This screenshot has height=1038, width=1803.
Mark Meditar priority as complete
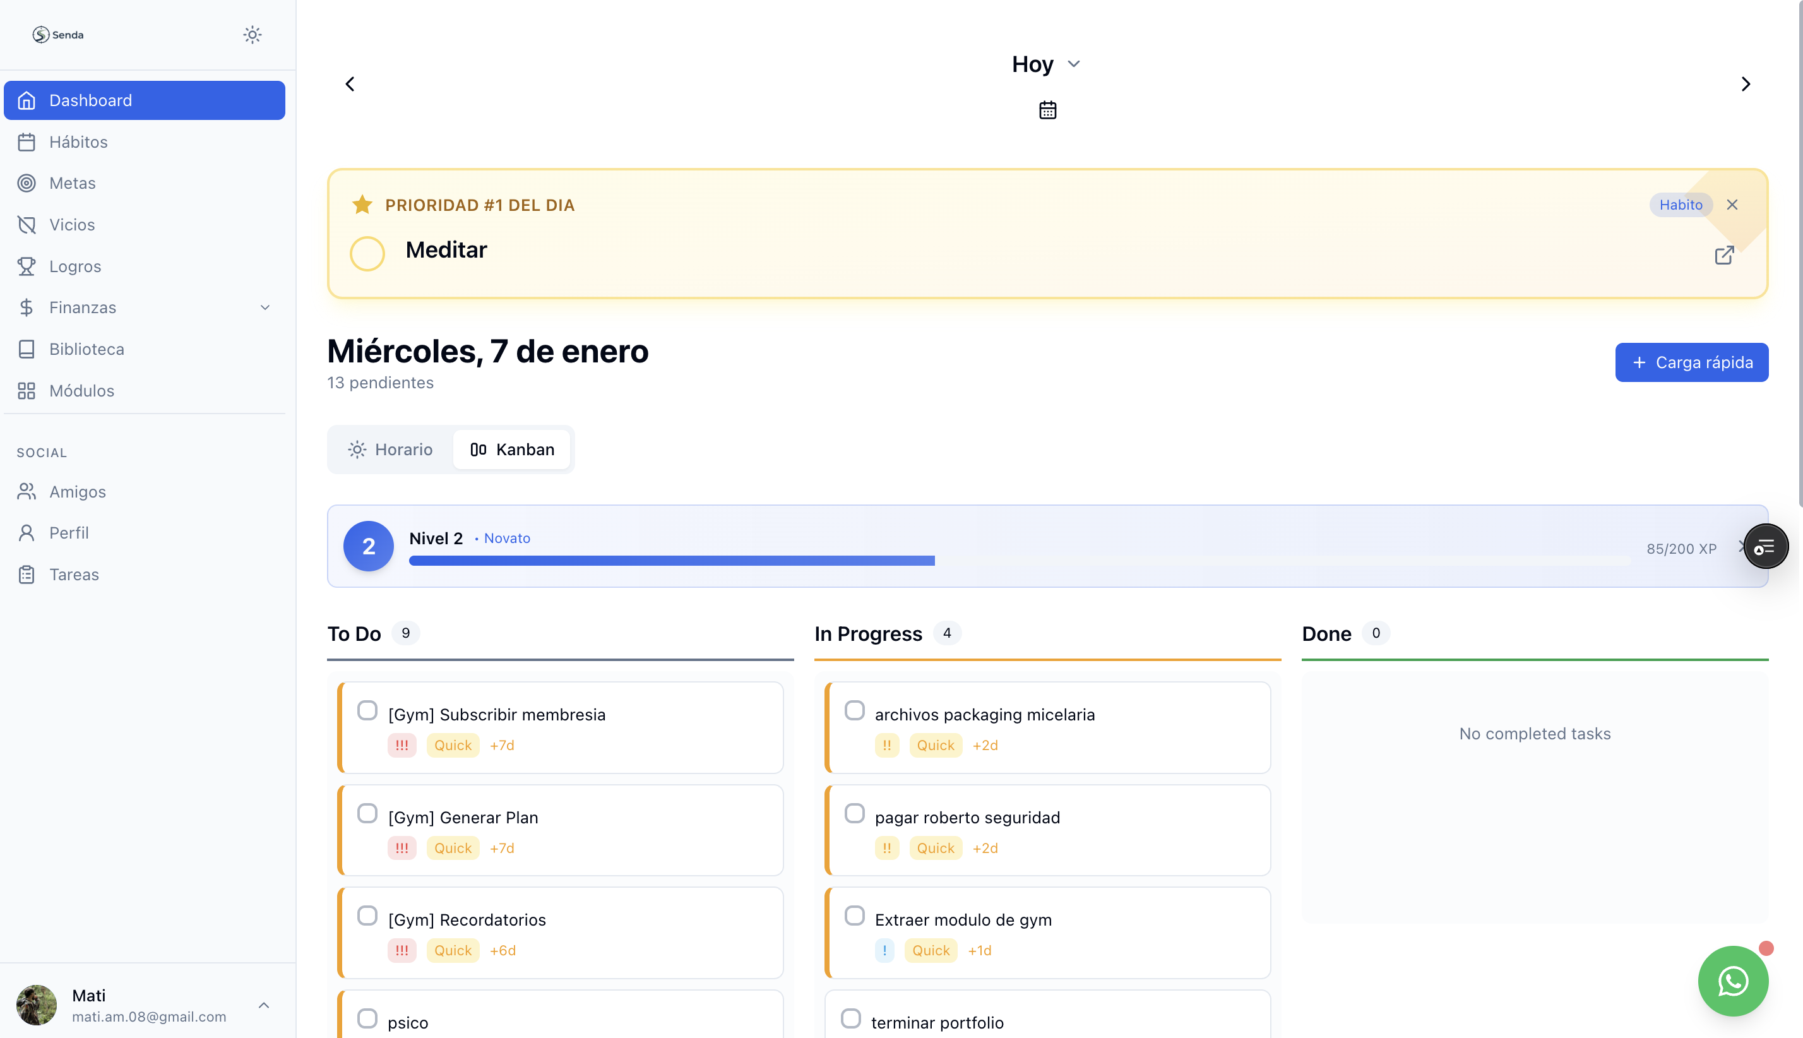tap(367, 253)
